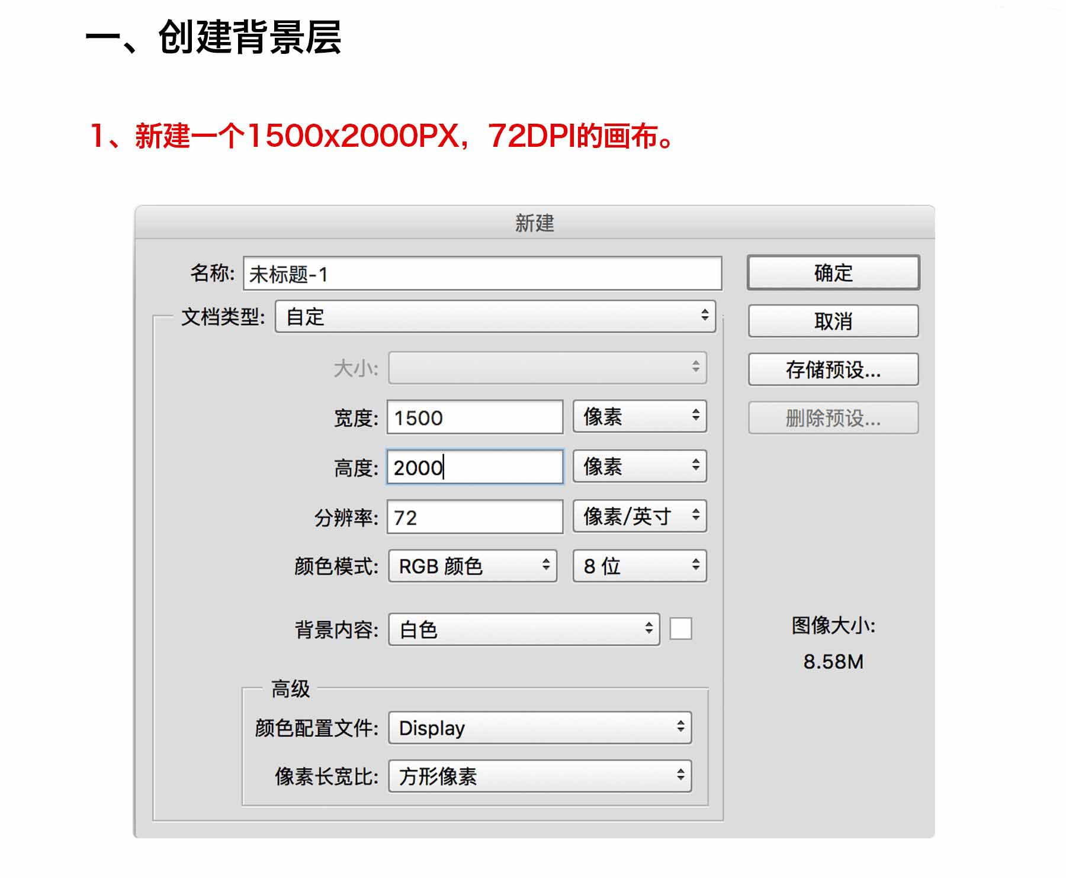This screenshot has width=1066, height=878.
Task: Click the 高级 section label
Action: [290, 689]
